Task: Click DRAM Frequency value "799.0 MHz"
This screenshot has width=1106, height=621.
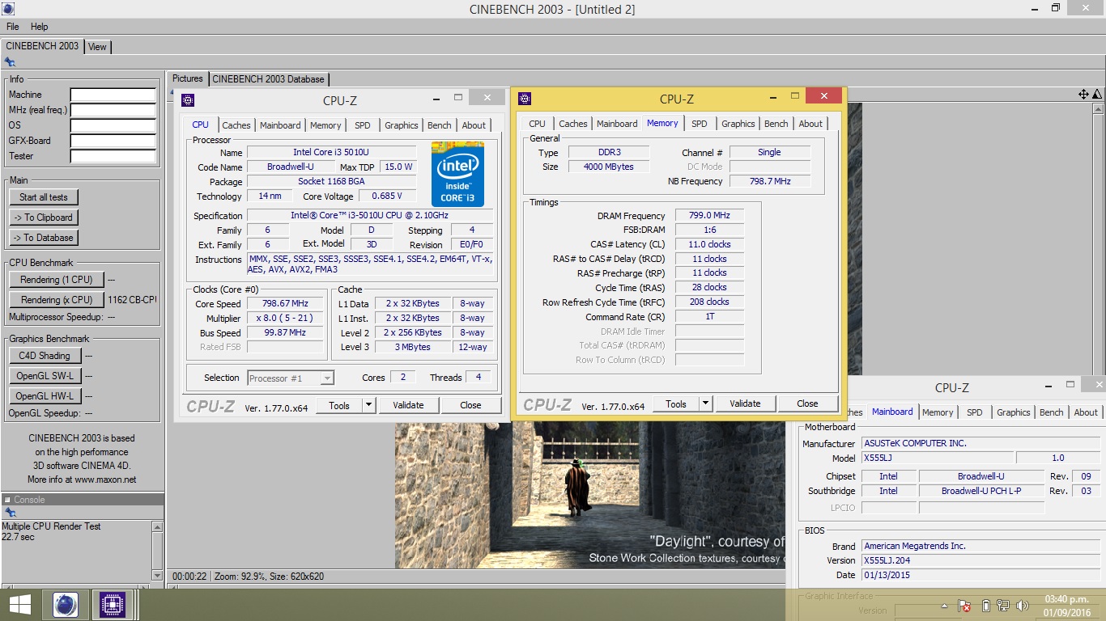Action: tap(709, 216)
